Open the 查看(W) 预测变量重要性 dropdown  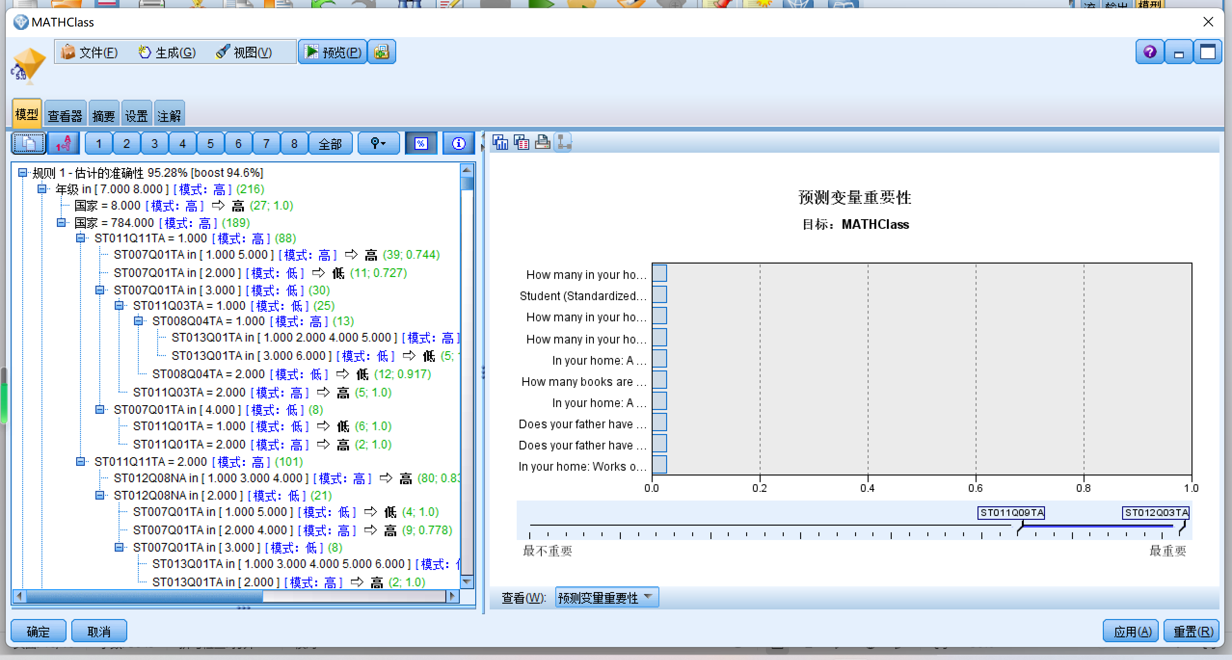pyautogui.click(x=606, y=597)
